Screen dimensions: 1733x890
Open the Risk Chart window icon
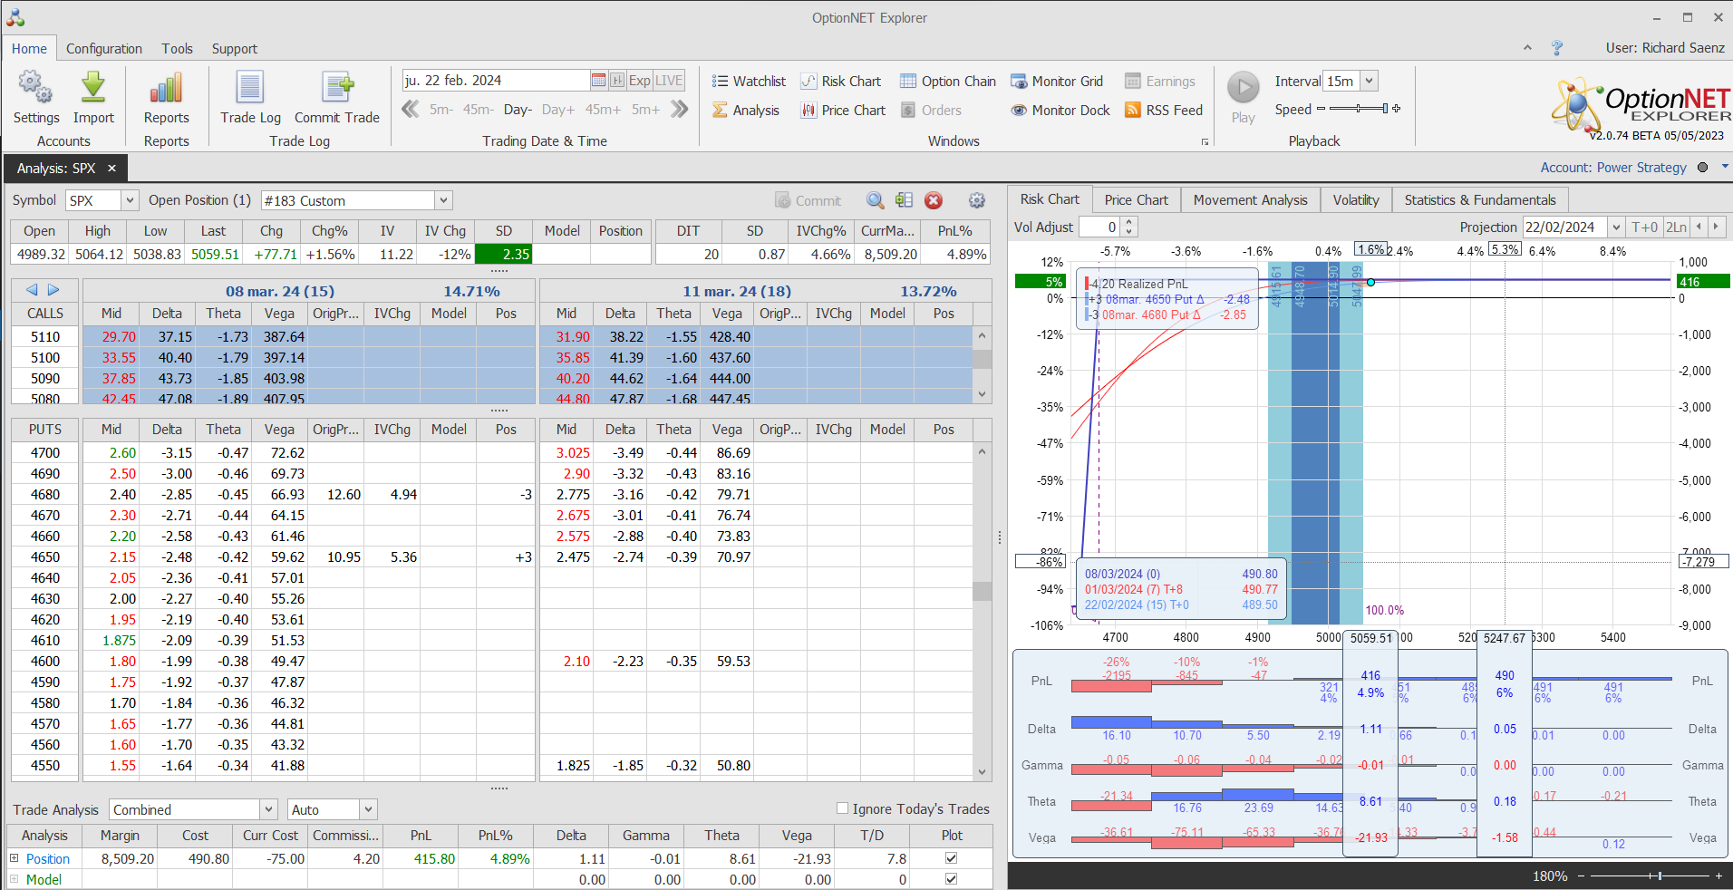click(808, 82)
